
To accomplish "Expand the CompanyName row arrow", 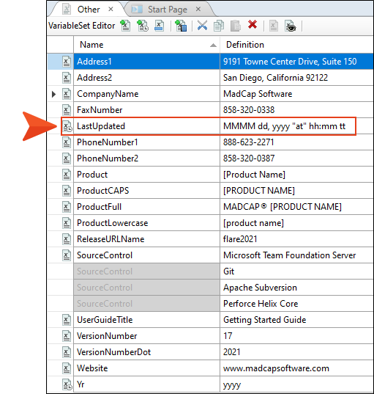I will pyautogui.click(x=53, y=94).
